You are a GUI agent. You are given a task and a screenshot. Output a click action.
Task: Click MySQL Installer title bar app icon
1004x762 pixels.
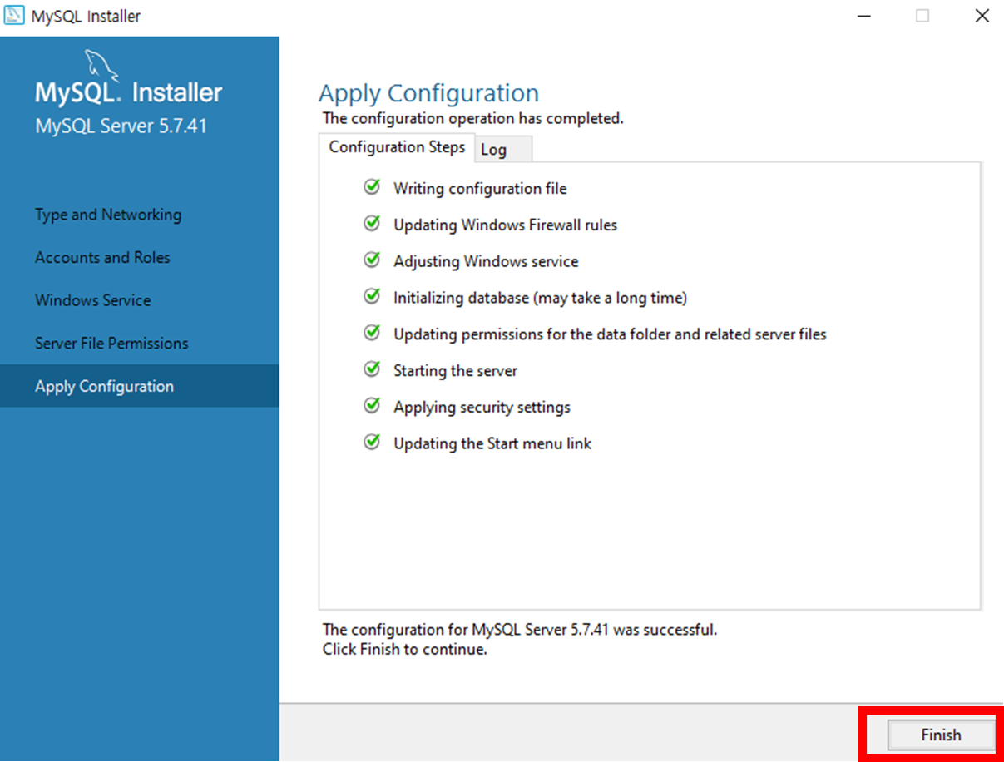[x=14, y=16]
